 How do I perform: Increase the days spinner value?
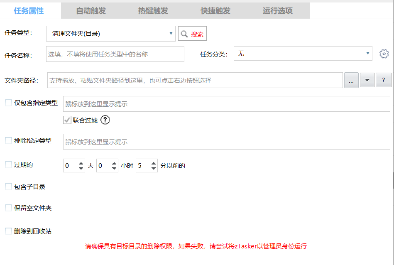tap(81, 163)
